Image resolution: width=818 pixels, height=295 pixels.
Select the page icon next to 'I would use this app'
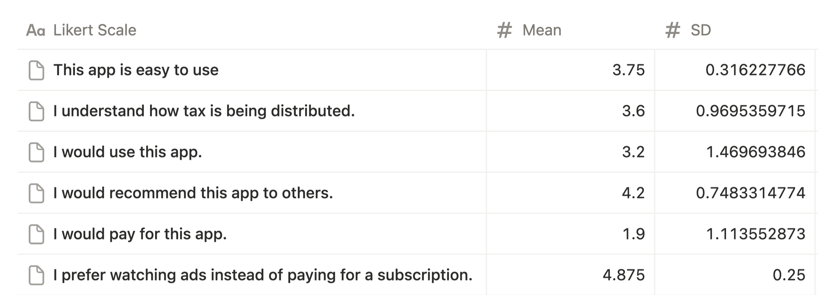pos(36,152)
